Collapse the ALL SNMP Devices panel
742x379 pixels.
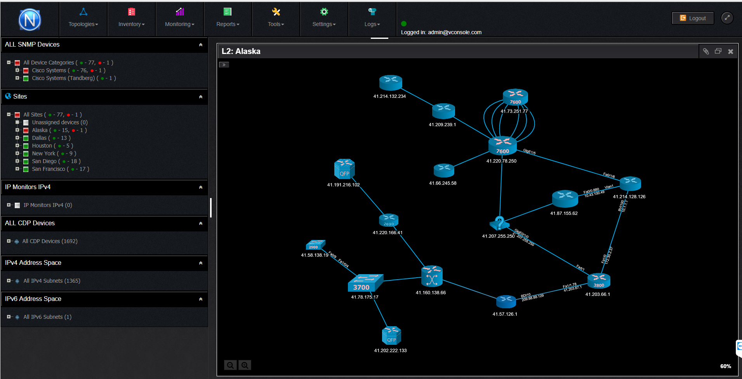[201, 45]
